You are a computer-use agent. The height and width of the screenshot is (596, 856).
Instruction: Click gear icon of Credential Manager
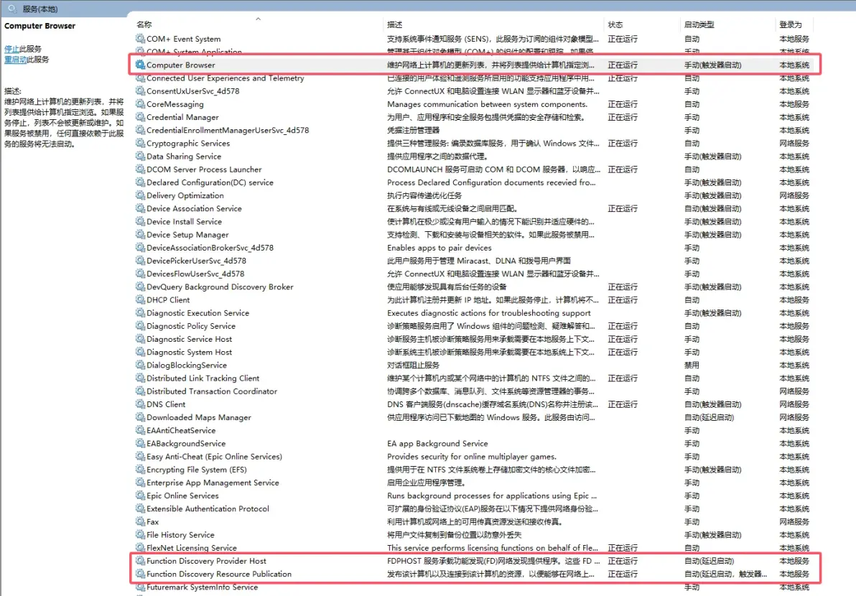click(140, 117)
